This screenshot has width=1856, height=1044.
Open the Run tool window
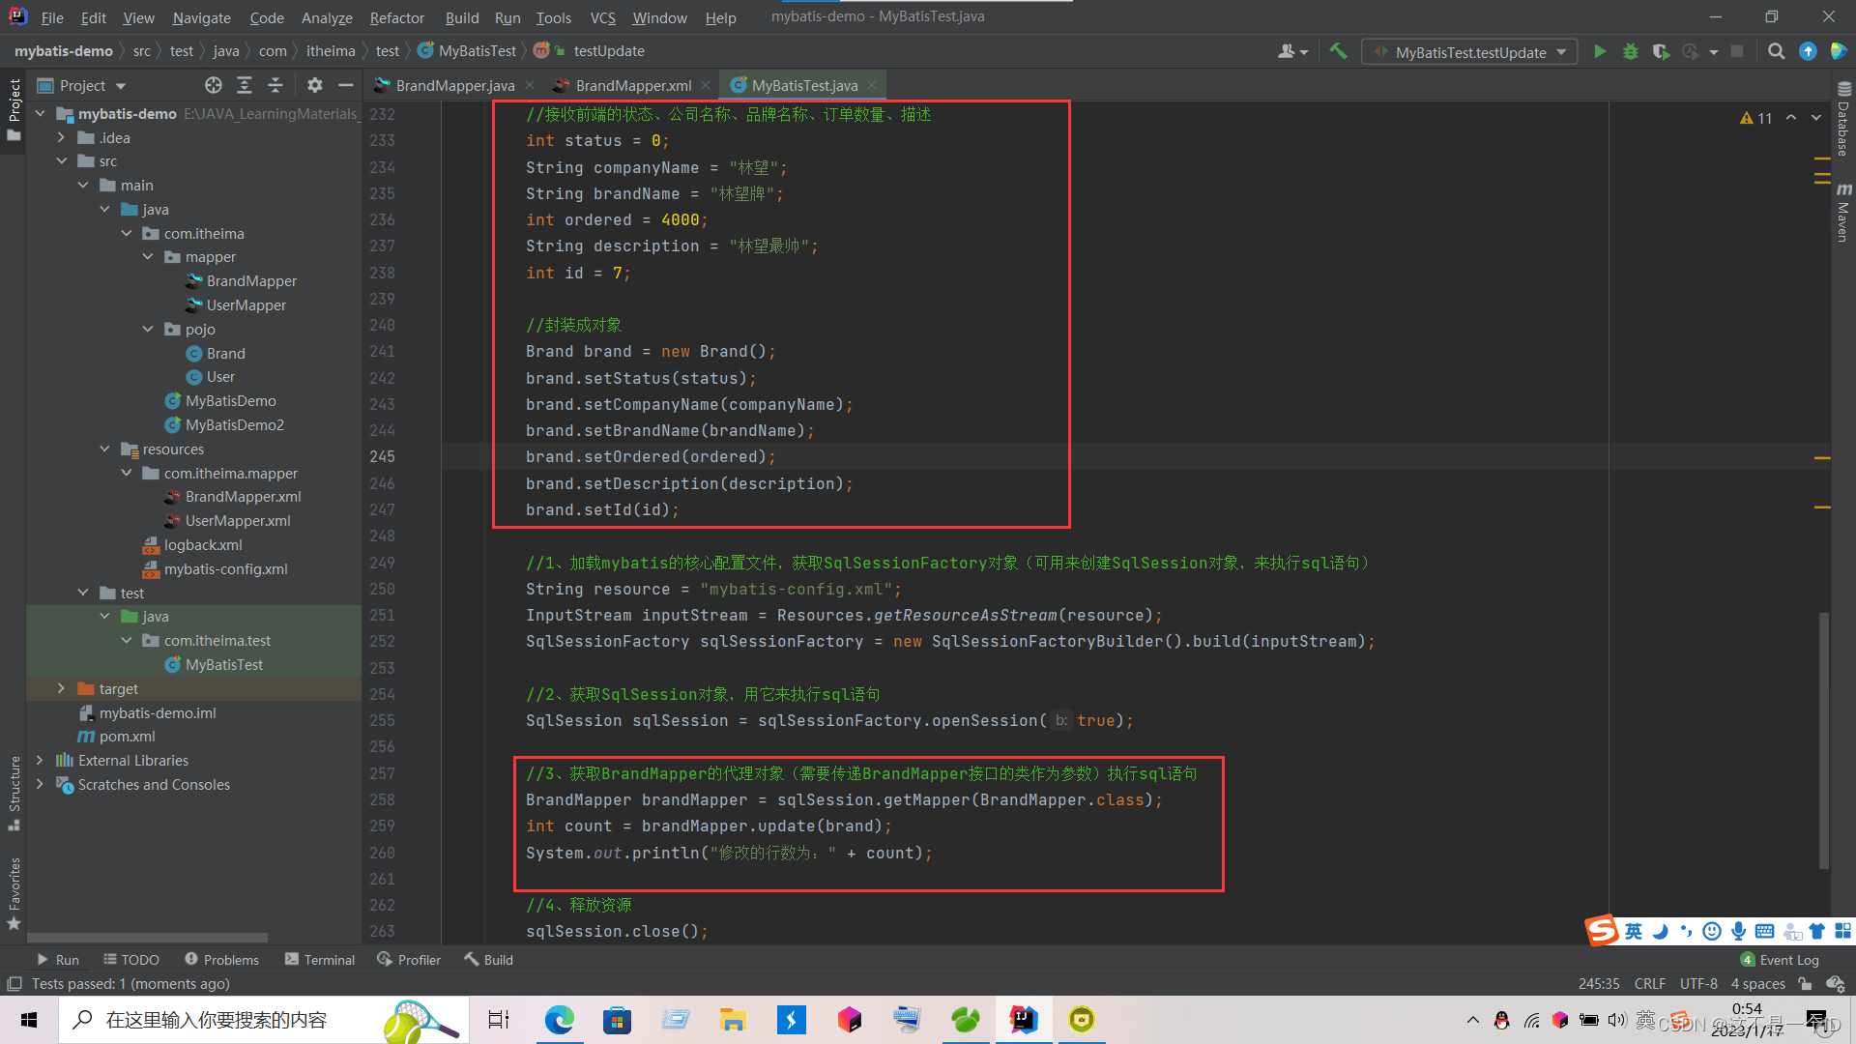point(58,960)
